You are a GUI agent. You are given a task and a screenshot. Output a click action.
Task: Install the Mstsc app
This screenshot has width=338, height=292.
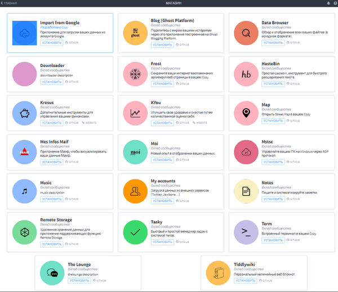click(273, 162)
